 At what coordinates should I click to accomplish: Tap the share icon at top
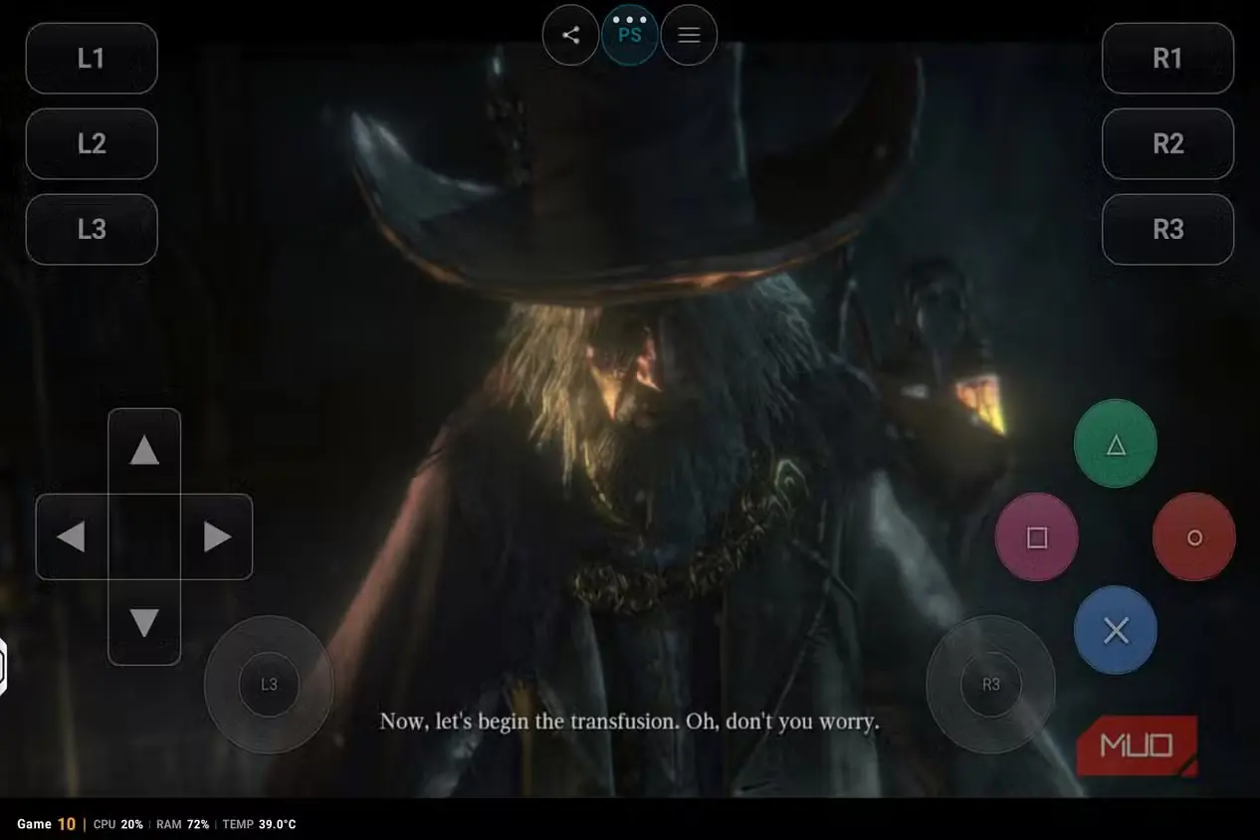pos(570,36)
